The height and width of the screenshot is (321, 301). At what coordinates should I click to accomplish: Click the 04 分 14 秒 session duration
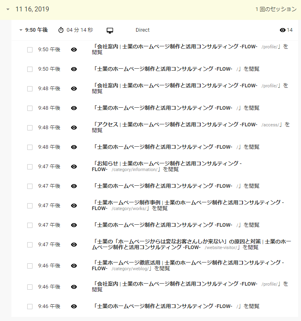click(x=80, y=30)
